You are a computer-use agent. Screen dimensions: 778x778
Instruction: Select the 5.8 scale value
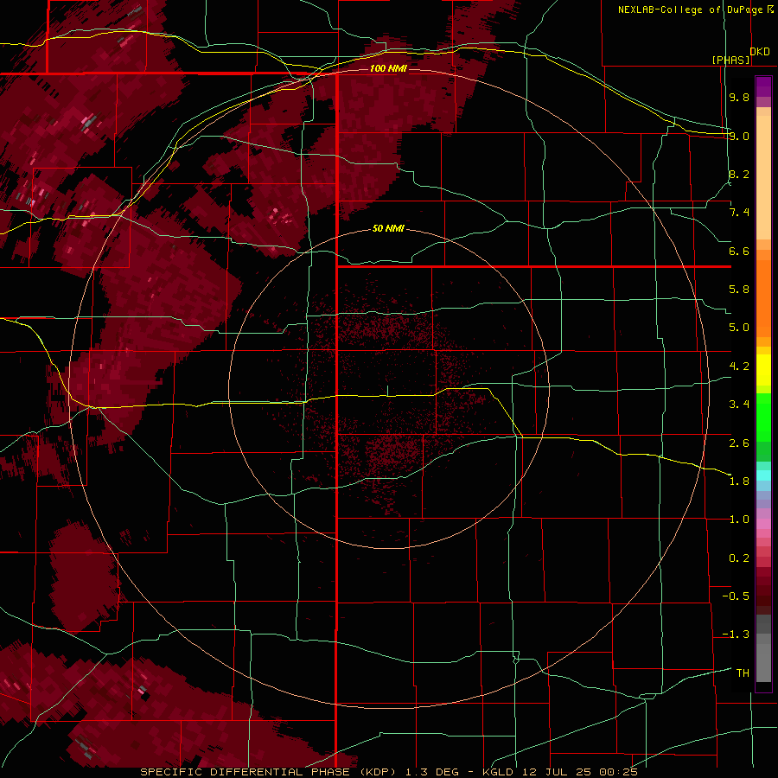tap(739, 290)
